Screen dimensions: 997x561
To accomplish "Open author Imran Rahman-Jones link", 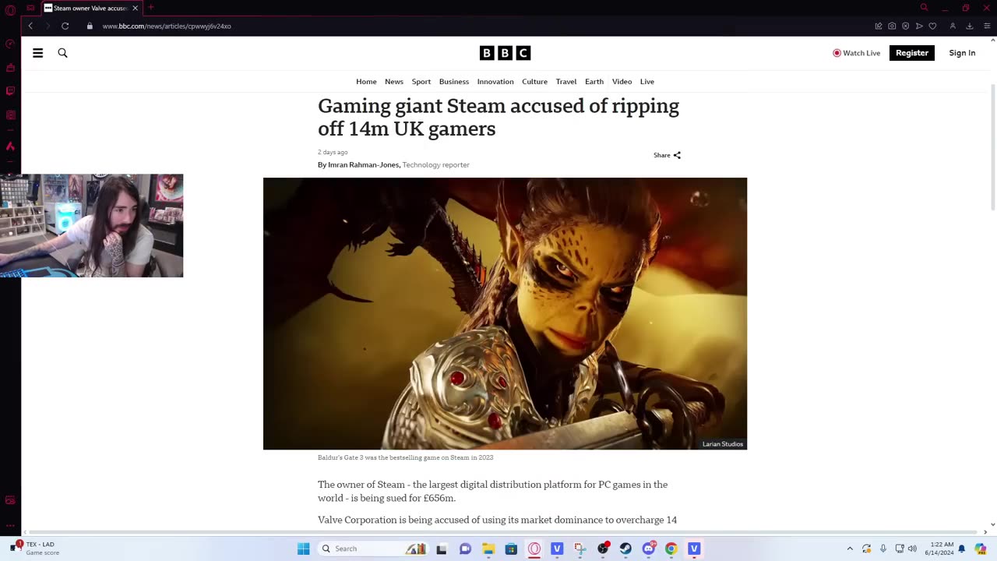I will point(364,165).
